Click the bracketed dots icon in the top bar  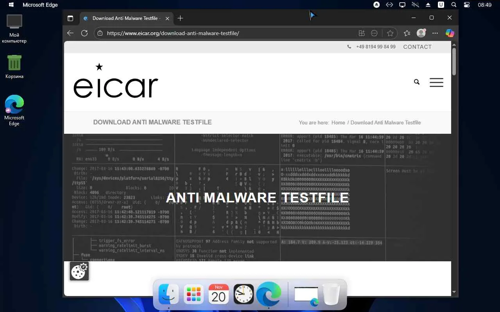389,5
